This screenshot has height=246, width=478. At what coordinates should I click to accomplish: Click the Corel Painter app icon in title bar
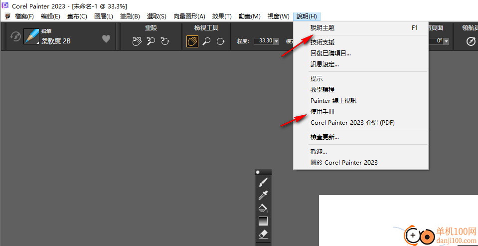tap(5, 5)
